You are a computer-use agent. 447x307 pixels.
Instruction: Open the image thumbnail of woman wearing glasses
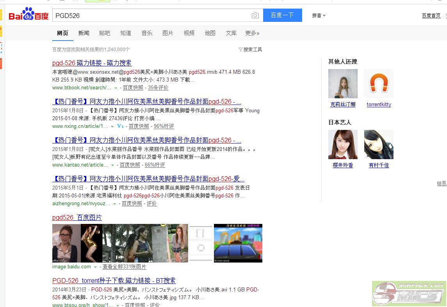66,243
